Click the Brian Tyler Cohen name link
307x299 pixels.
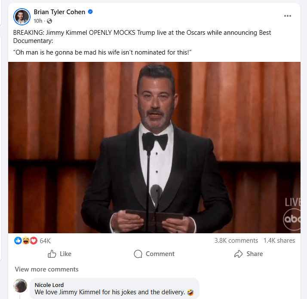pyautogui.click(x=59, y=12)
